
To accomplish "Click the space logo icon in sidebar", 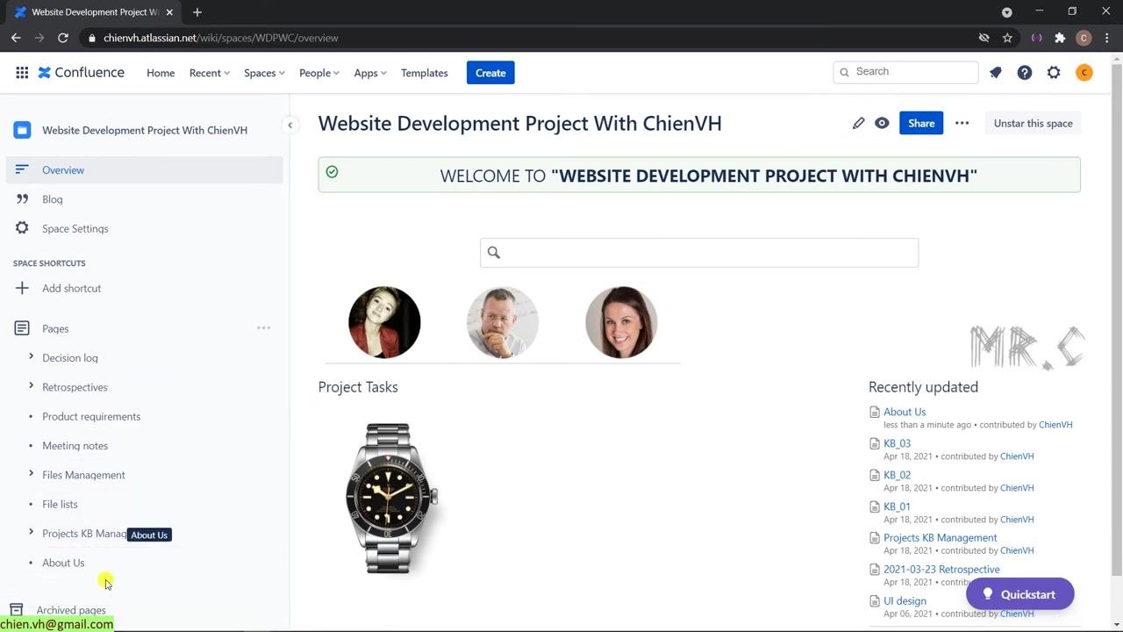I will (22, 130).
